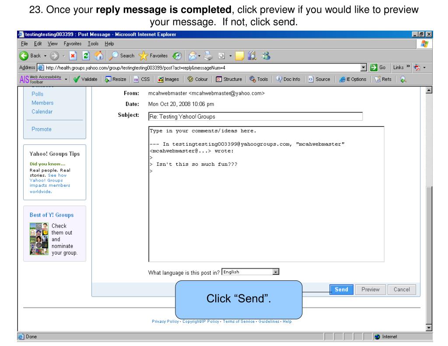Open the Polls sidebar link
The height and width of the screenshot is (346, 448).
38,94
